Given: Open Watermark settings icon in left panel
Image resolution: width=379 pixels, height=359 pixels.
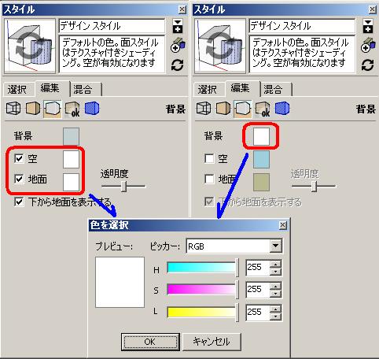Looking at the screenshot, I should pos(72,109).
